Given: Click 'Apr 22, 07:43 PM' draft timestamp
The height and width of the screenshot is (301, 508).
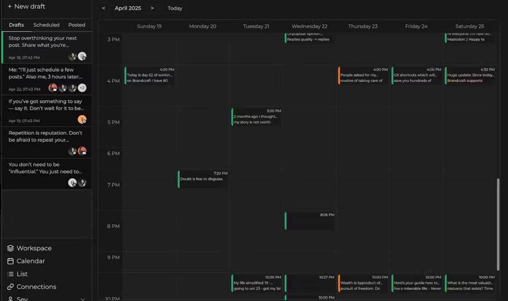Looking at the screenshot, I should [x=25, y=89].
